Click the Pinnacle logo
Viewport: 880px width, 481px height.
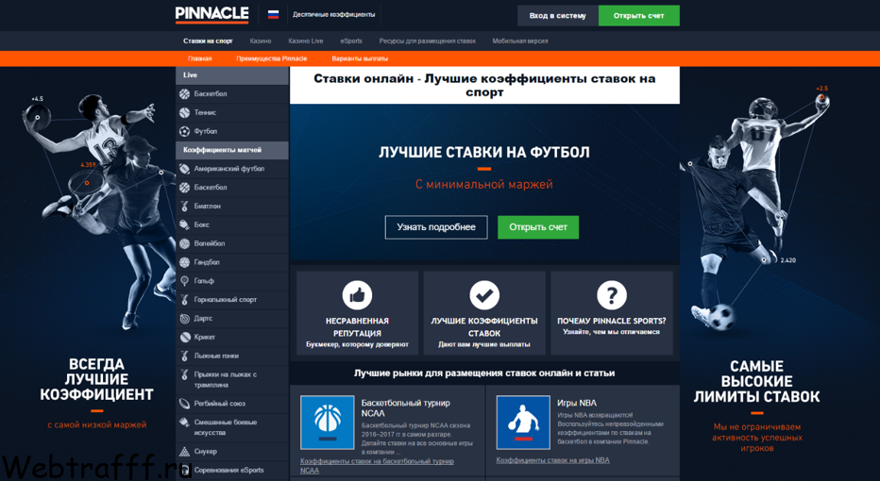click(212, 14)
